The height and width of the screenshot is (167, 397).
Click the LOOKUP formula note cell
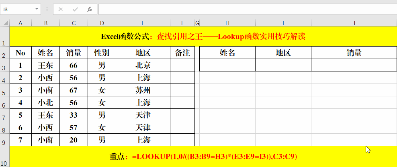point(203,157)
